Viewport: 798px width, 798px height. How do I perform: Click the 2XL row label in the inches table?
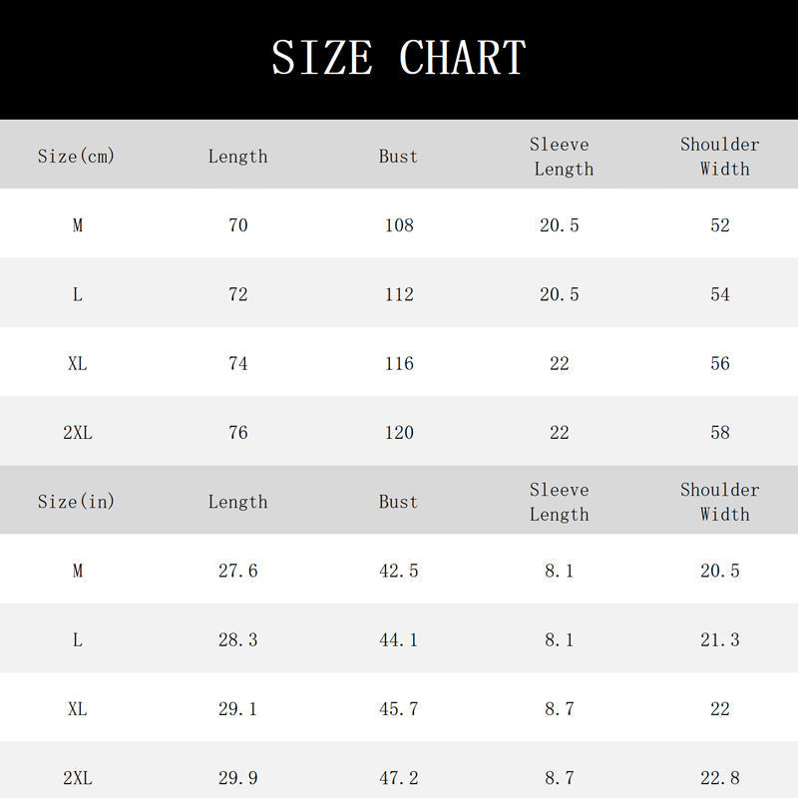tap(78, 778)
